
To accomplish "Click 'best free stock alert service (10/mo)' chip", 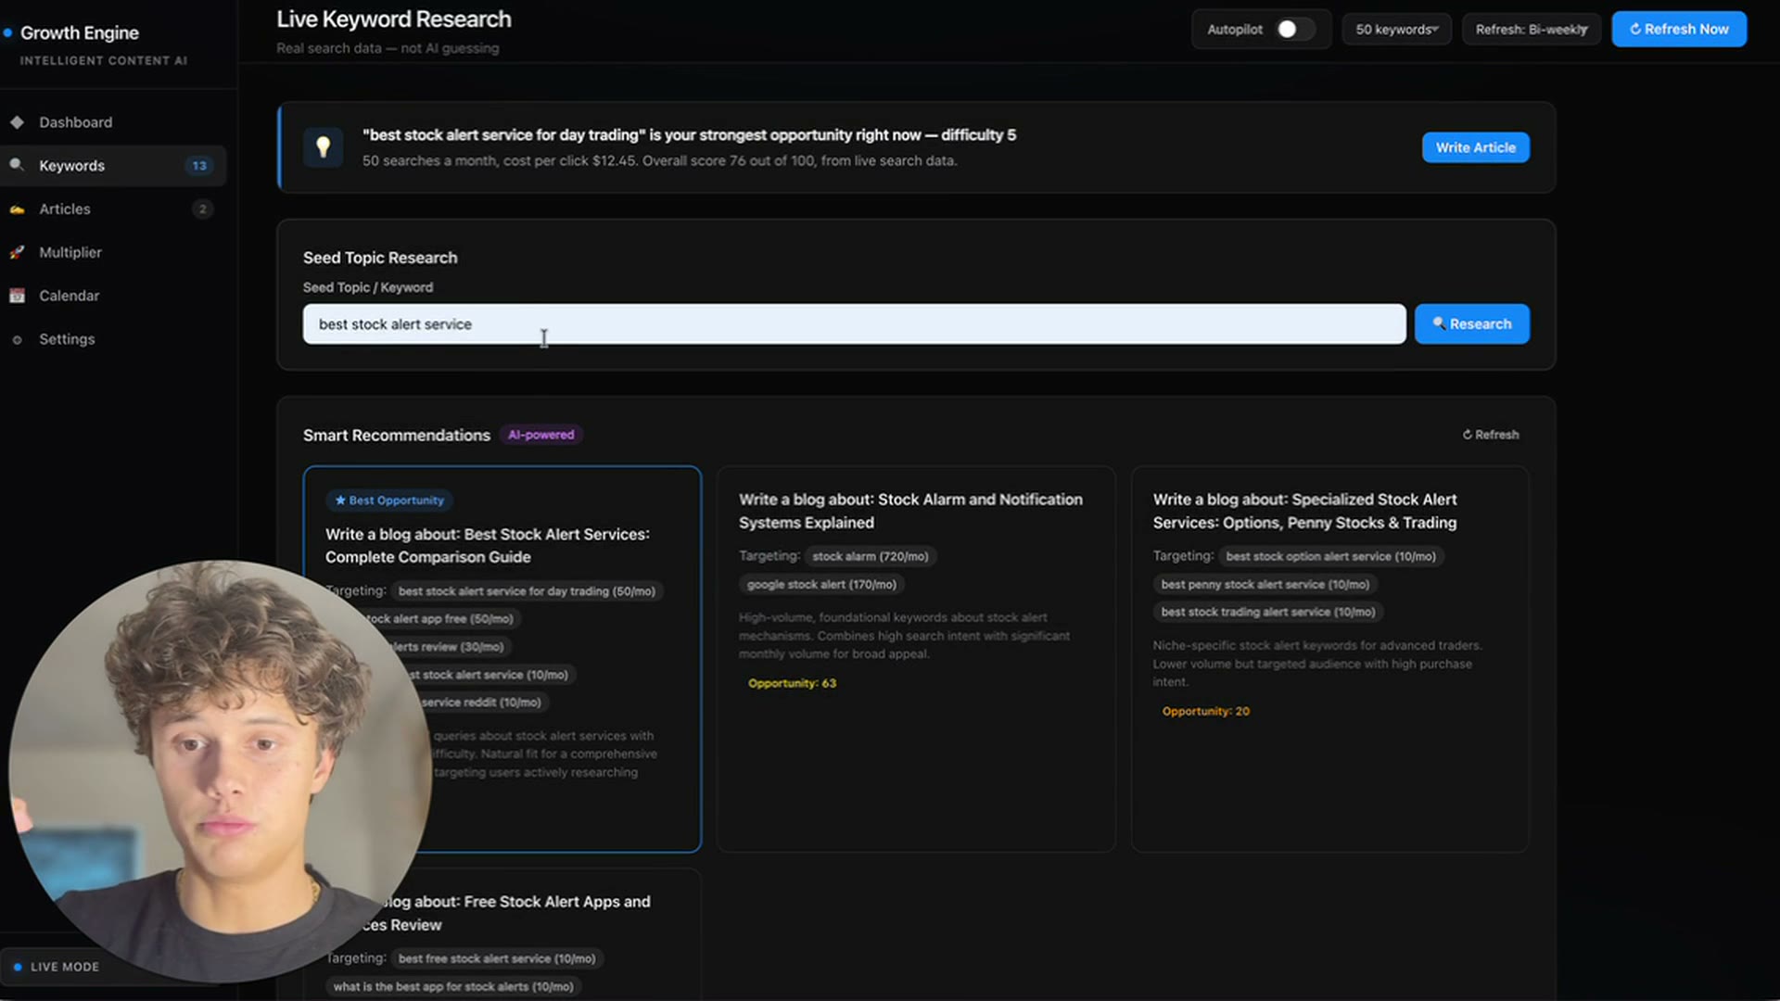I will coord(497,958).
